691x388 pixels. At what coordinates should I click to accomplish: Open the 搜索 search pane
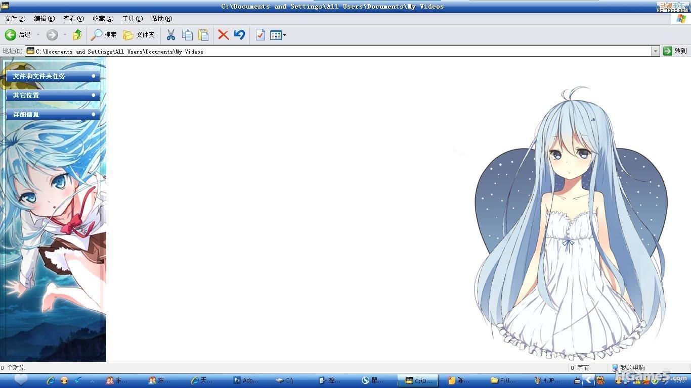(104, 35)
